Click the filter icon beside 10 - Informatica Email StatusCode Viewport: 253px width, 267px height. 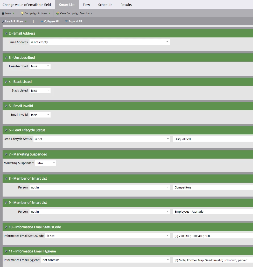coord(6,227)
